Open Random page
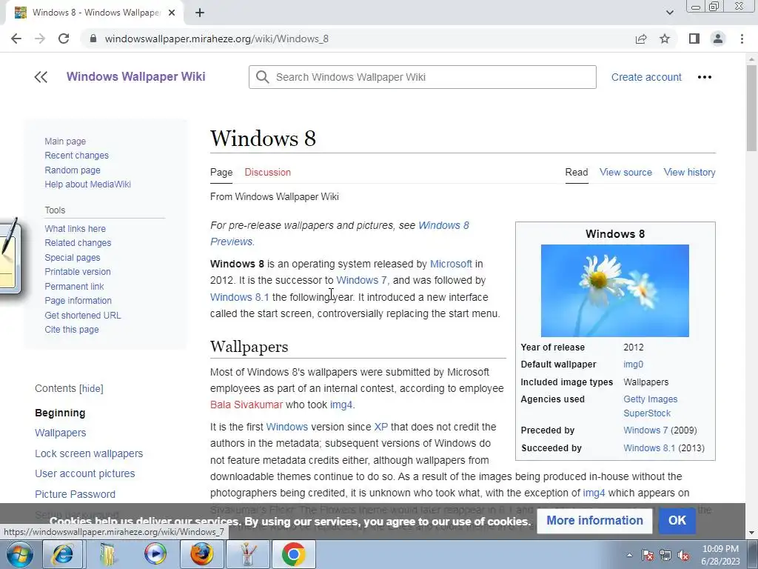 pyautogui.click(x=73, y=170)
